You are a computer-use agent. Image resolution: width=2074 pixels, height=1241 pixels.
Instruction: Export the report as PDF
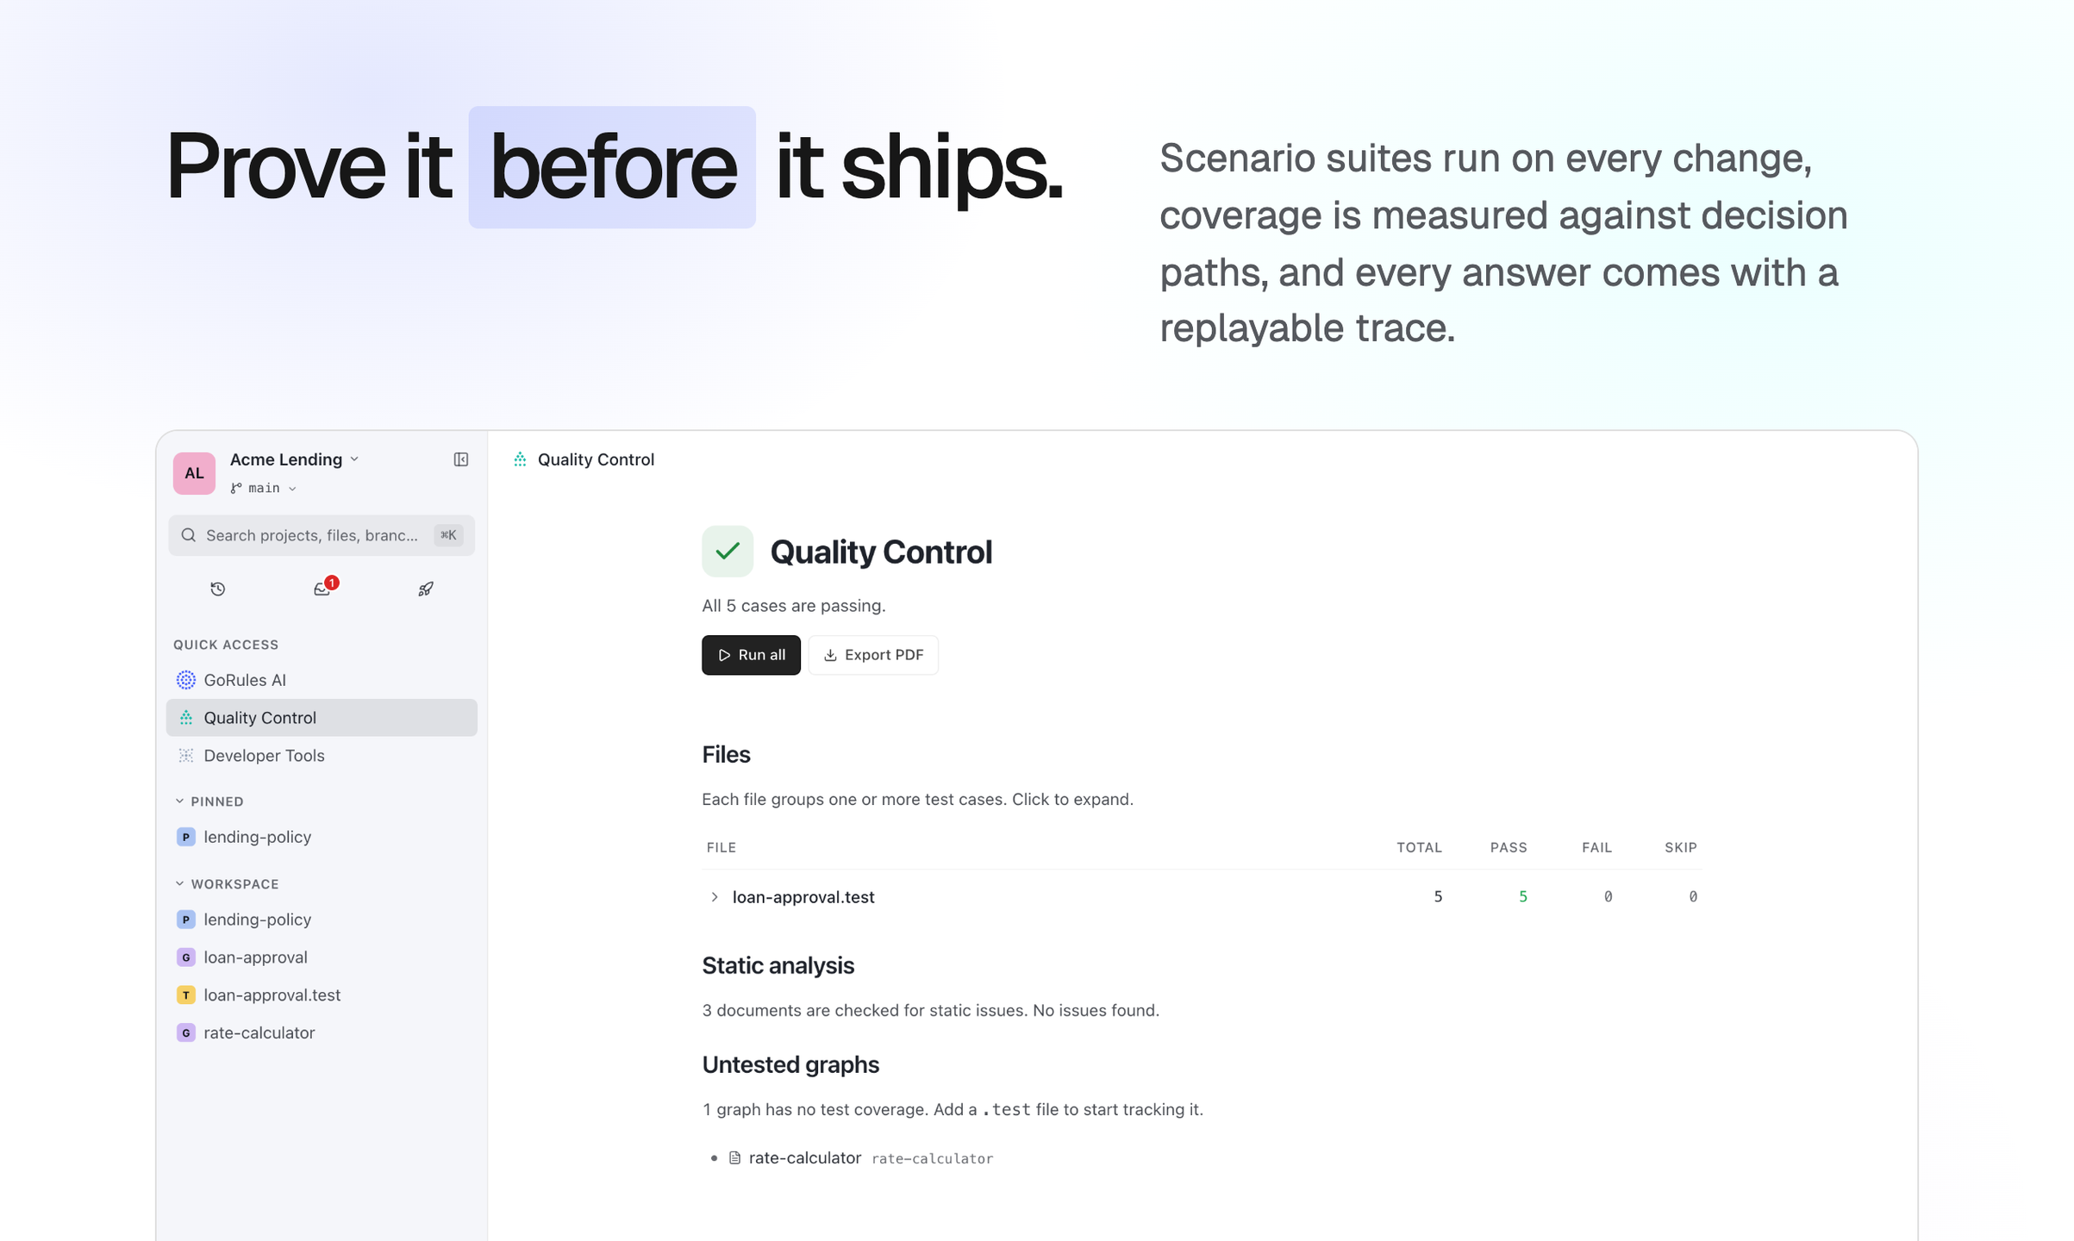(873, 655)
